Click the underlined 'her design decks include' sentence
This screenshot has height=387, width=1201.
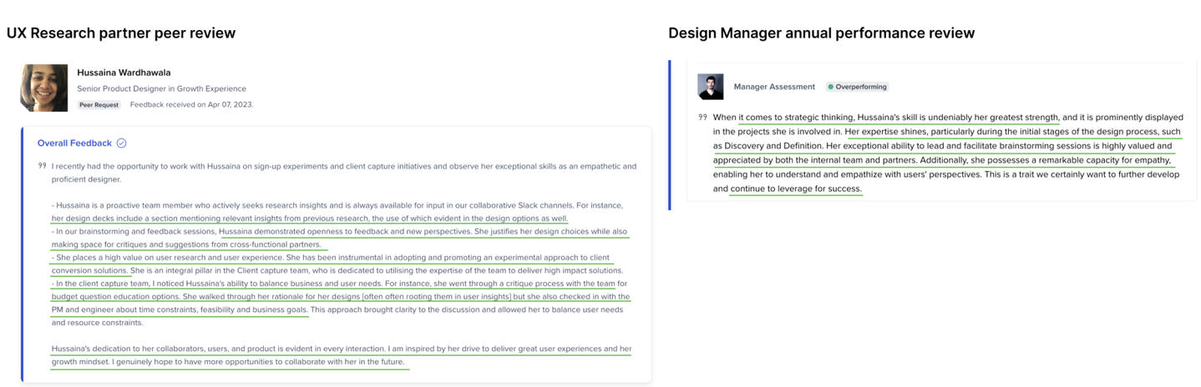(x=309, y=219)
